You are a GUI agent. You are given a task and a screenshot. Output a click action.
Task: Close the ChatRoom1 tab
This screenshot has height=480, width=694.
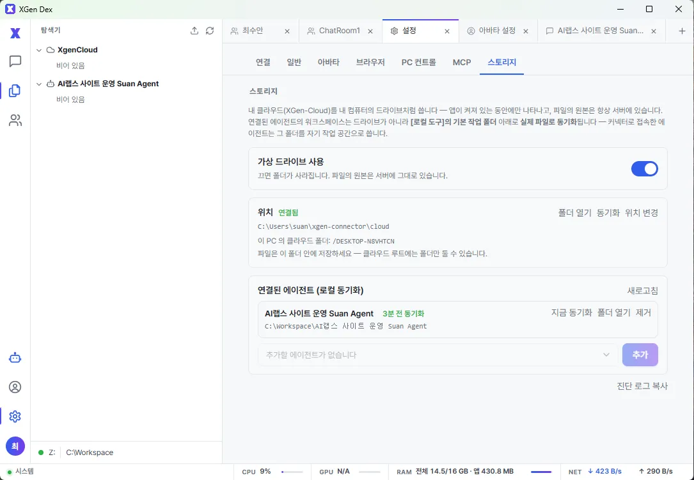[370, 31]
